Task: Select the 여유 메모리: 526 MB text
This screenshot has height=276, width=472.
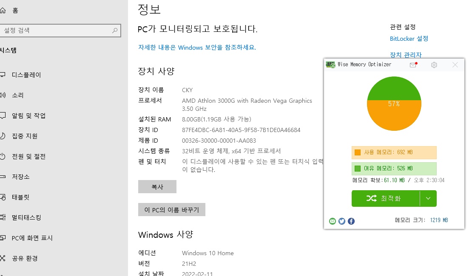Action: tap(388, 169)
